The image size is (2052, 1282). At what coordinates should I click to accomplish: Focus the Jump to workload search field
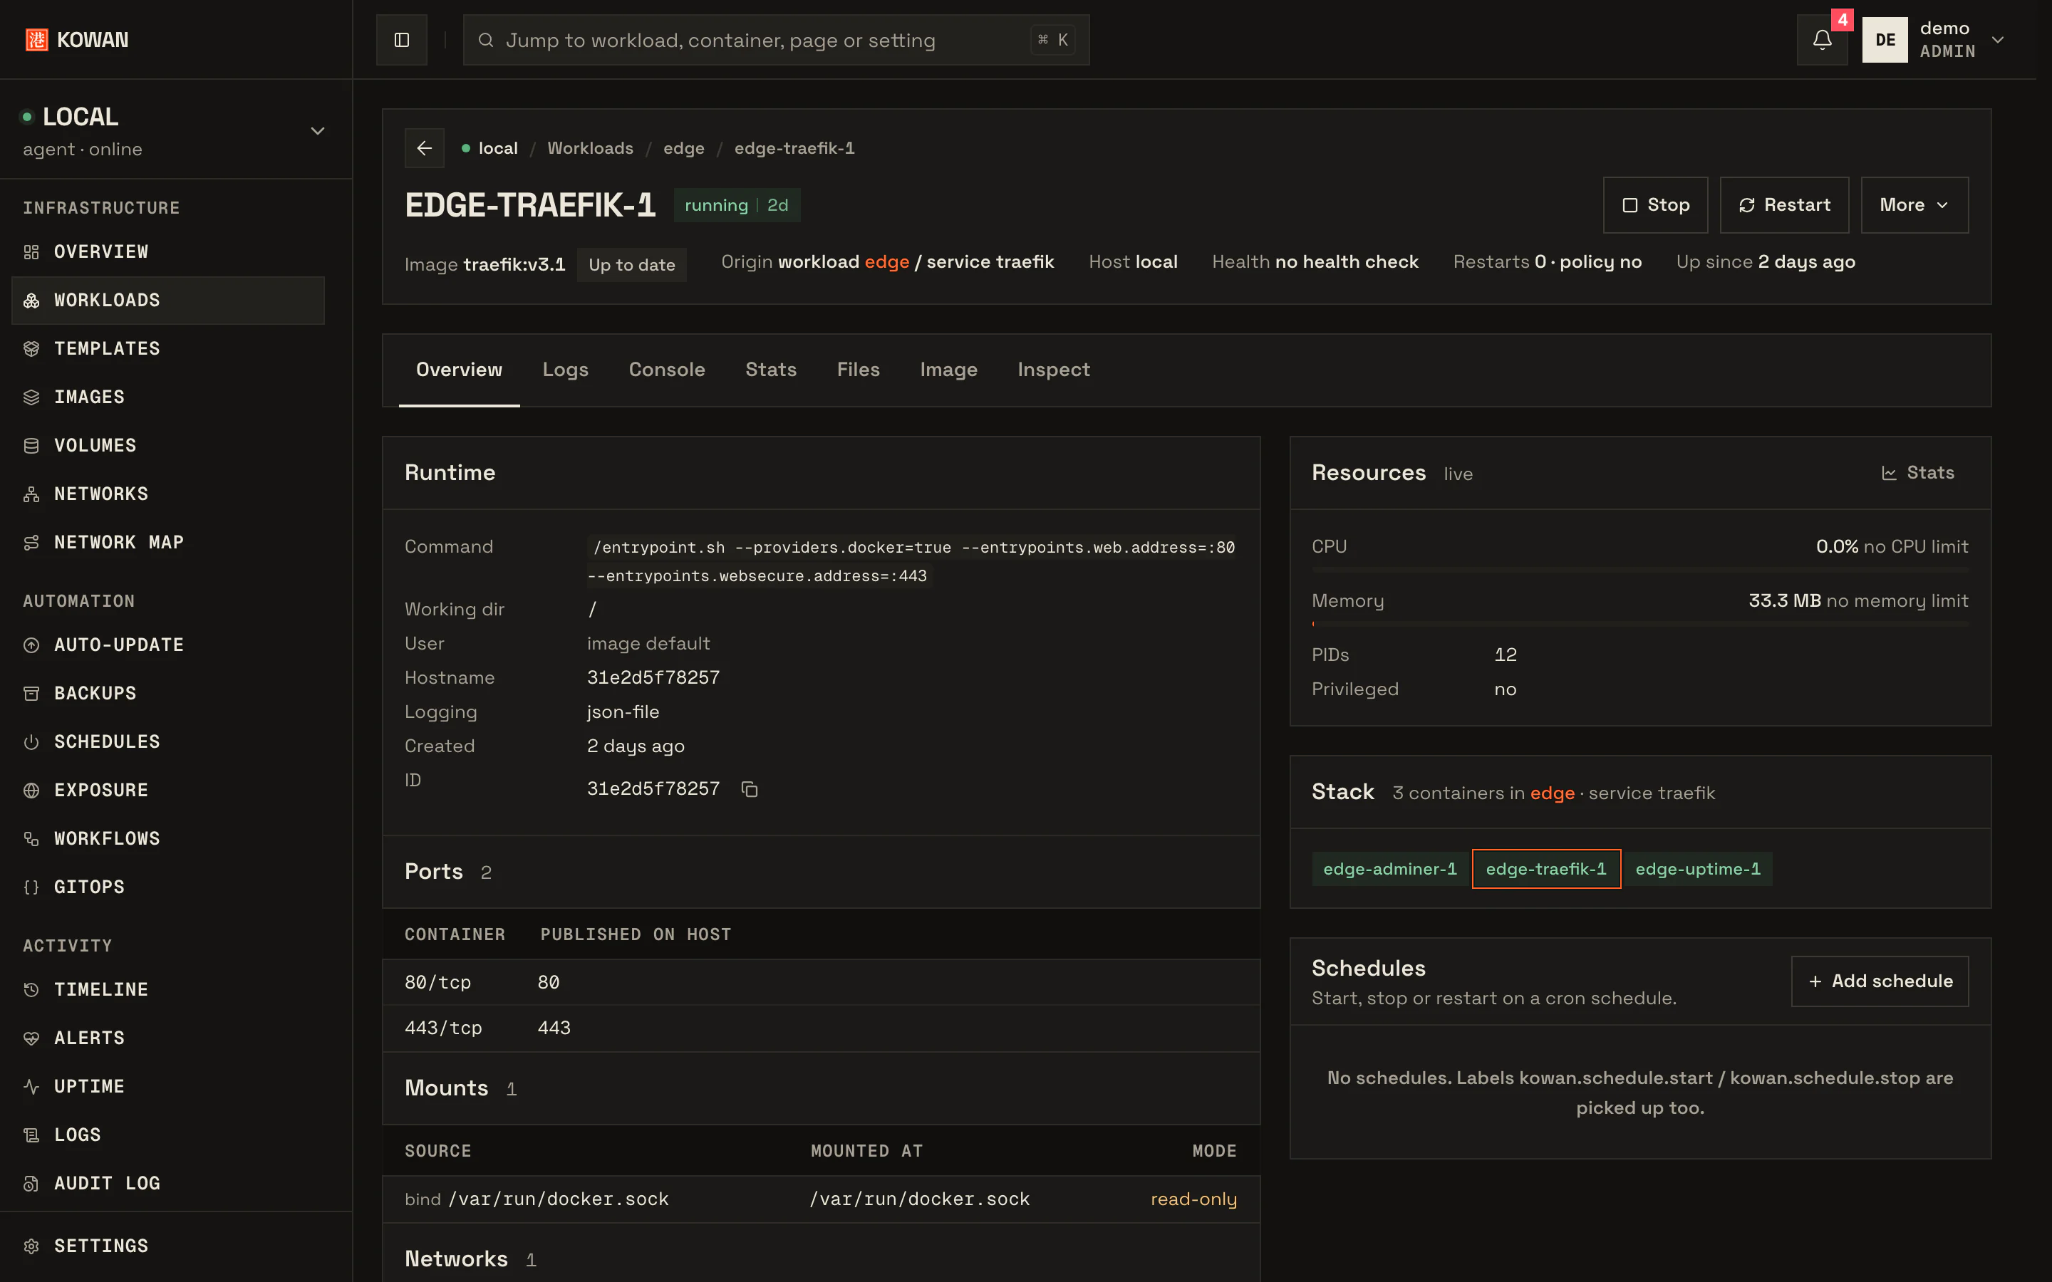tap(776, 40)
